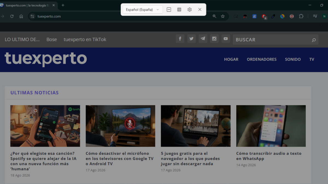
Task: Click the ULTIMAS NOTICIAS heading
Action: click(34, 93)
